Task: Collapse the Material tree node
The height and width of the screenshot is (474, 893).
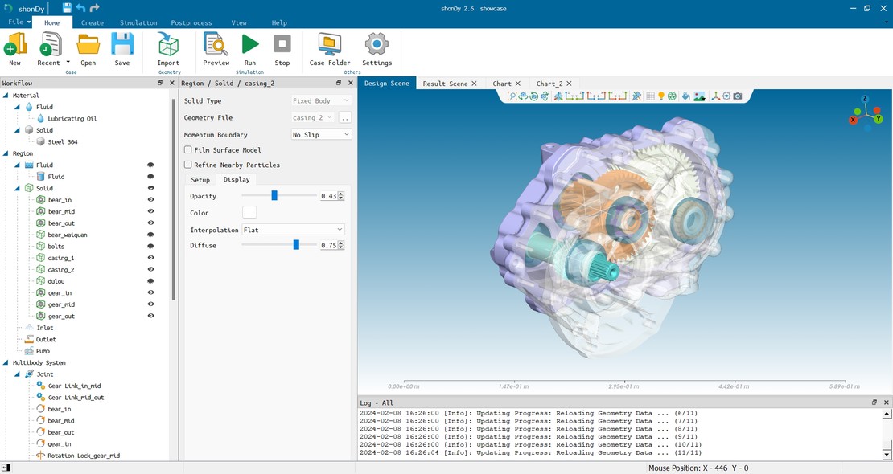Action: coord(6,96)
